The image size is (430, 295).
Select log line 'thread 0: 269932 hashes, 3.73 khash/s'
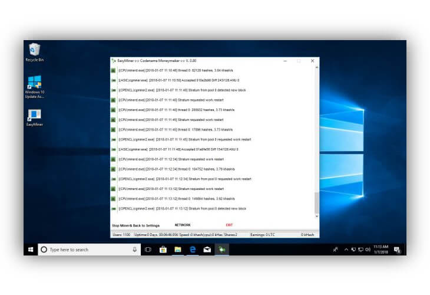click(x=176, y=110)
